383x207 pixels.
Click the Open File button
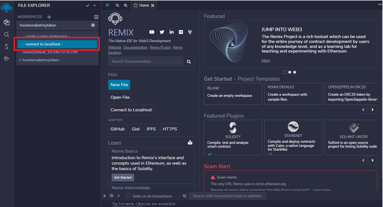coord(120,97)
